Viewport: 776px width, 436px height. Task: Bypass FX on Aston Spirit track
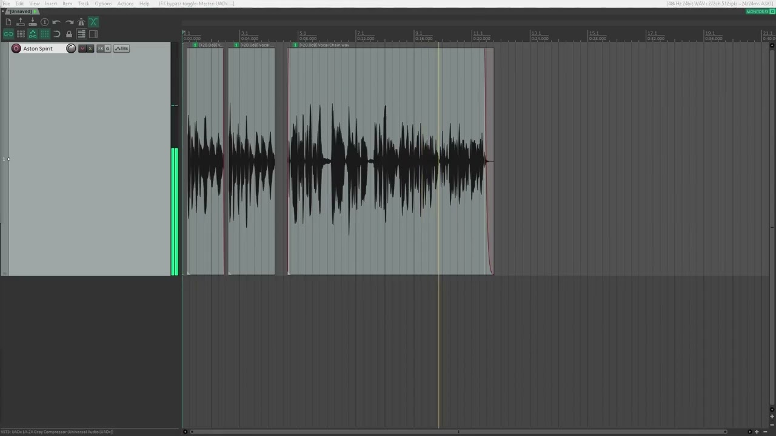point(108,48)
